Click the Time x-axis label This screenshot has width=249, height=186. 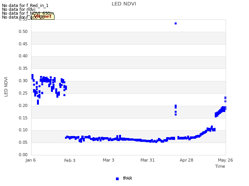coord(220,166)
